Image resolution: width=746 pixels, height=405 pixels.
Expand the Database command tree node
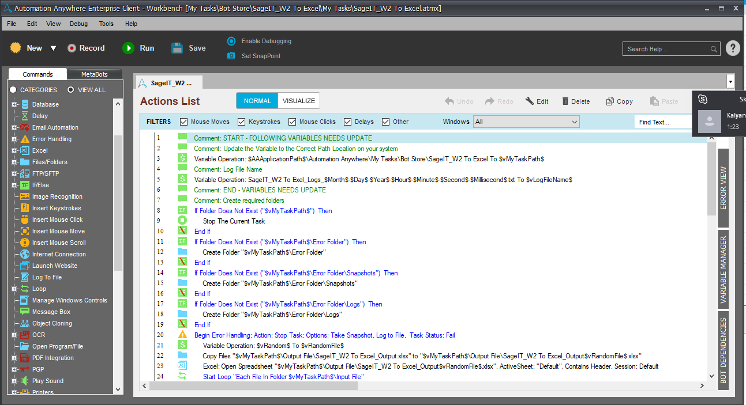[14, 104]
